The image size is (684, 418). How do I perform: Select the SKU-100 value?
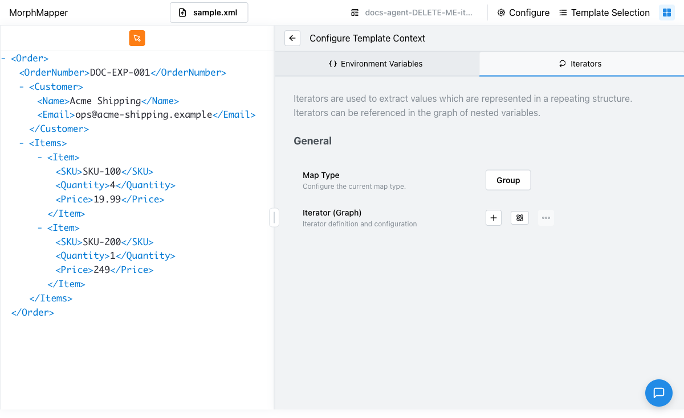(102, 172)
